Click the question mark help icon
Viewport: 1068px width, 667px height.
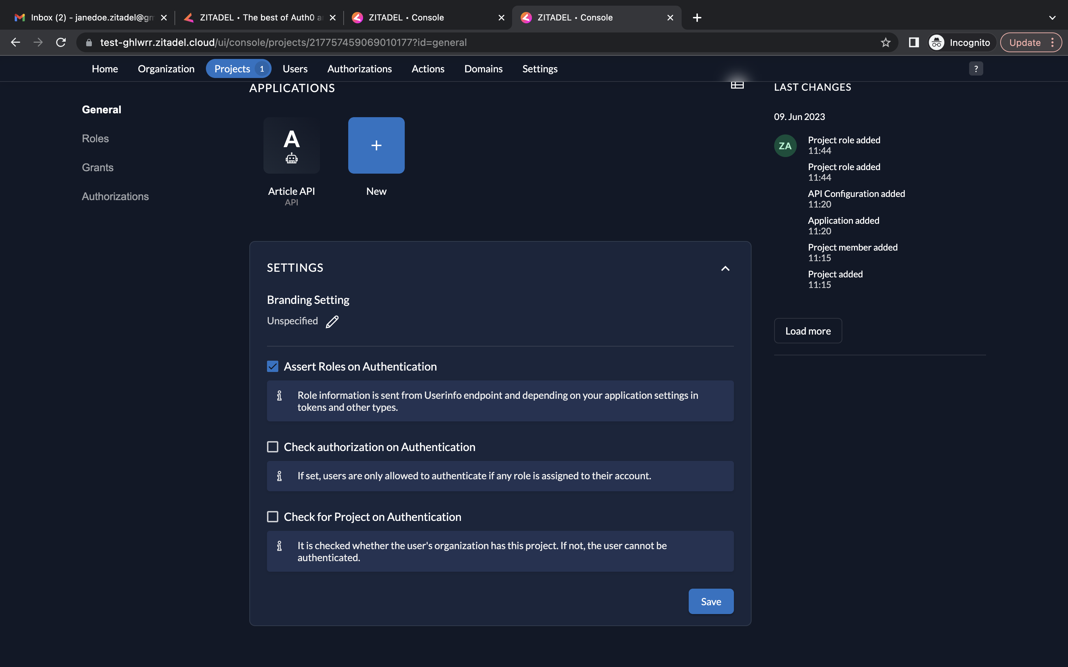(x=976, y=69)
